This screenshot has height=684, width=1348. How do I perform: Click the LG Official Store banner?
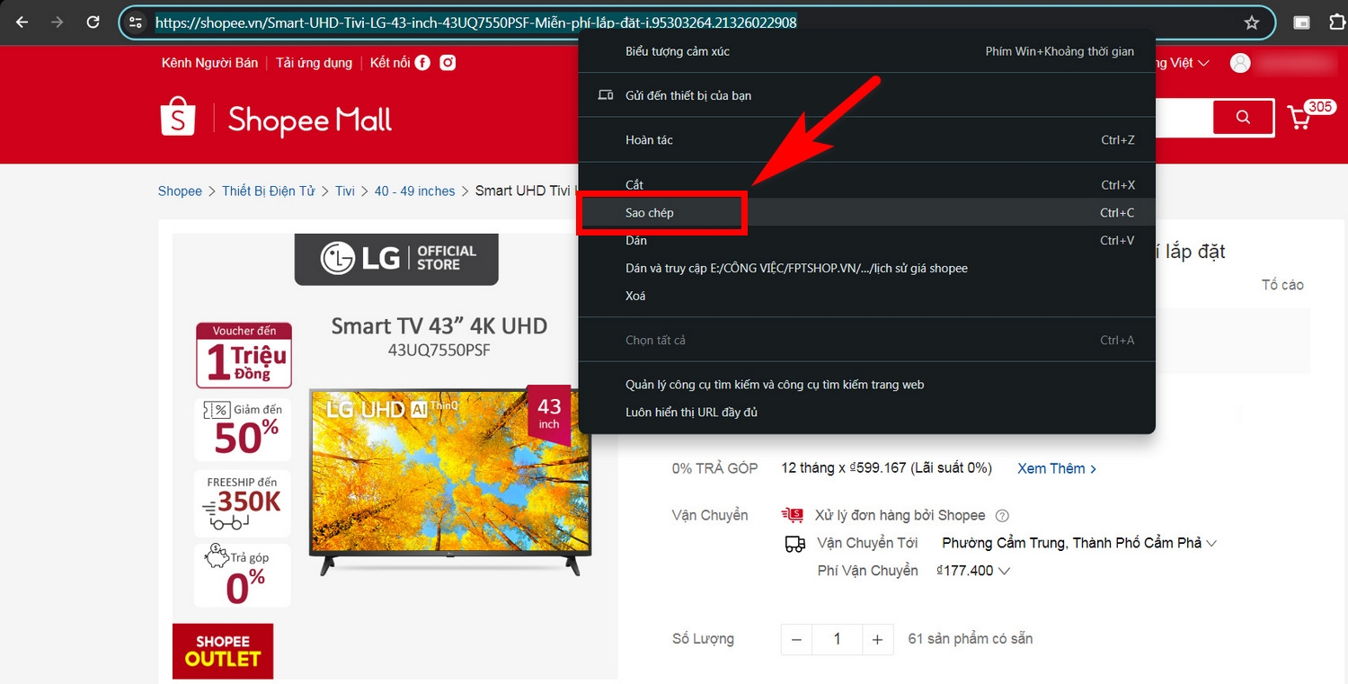pyautogui.click(x=396, y=259)
